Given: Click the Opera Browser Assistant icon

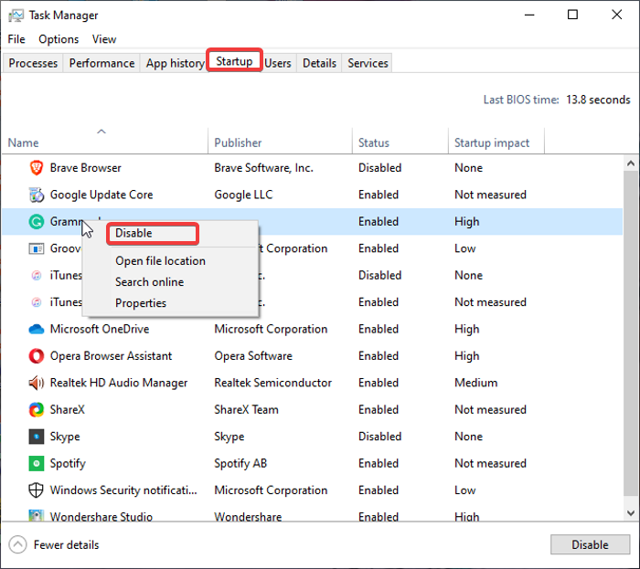Looking at the screenshot, I should coord(37,356).
